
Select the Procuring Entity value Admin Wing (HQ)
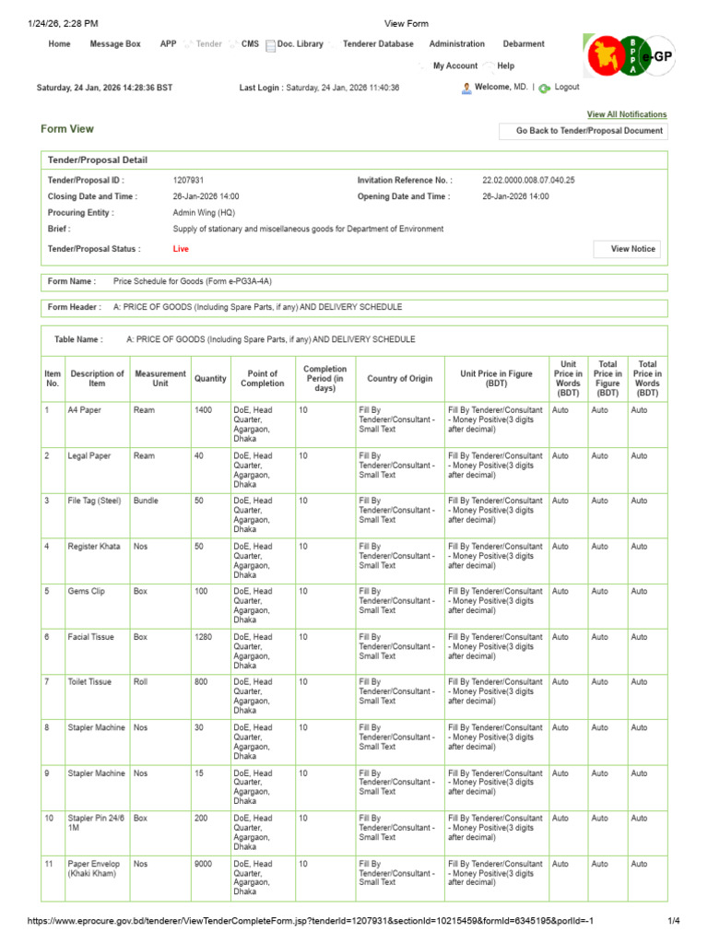tap(204, 213)
